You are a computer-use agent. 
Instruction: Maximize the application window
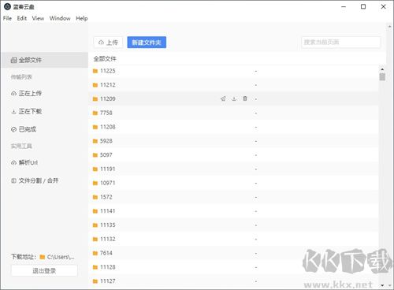(363, 6)
